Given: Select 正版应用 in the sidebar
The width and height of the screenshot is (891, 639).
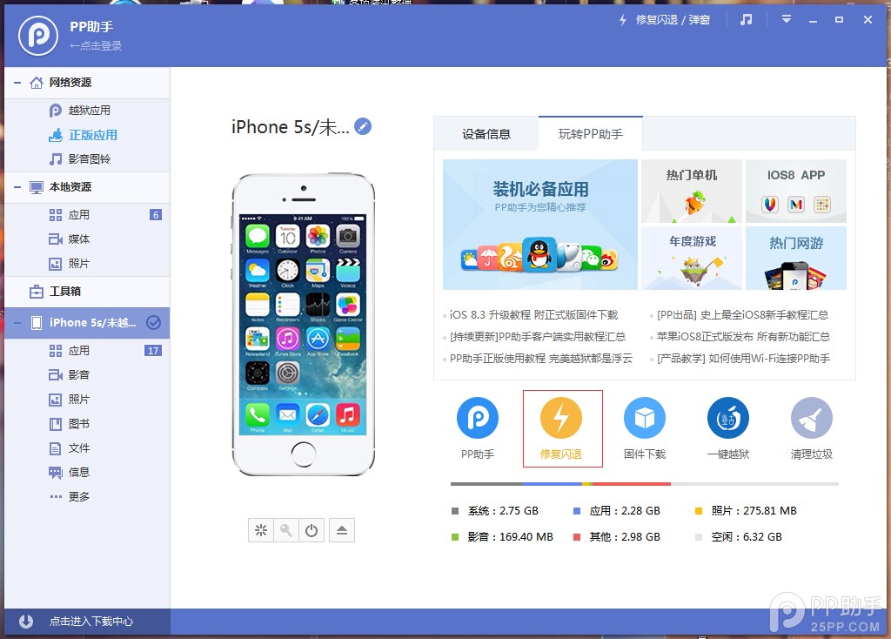Looking at the screenshot, I should (93, 135).
